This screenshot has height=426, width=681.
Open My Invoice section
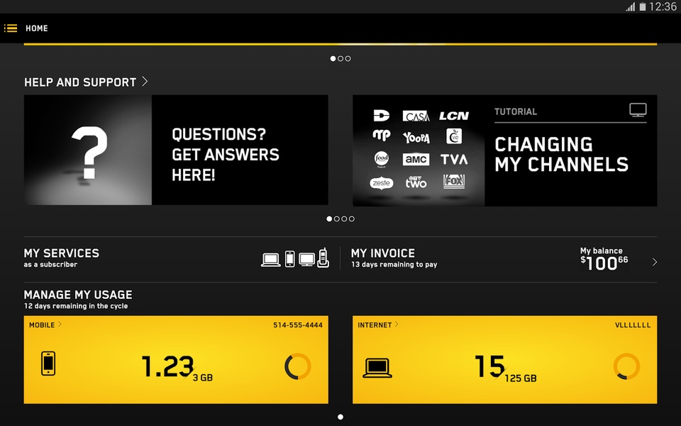(x=504, y=258)
